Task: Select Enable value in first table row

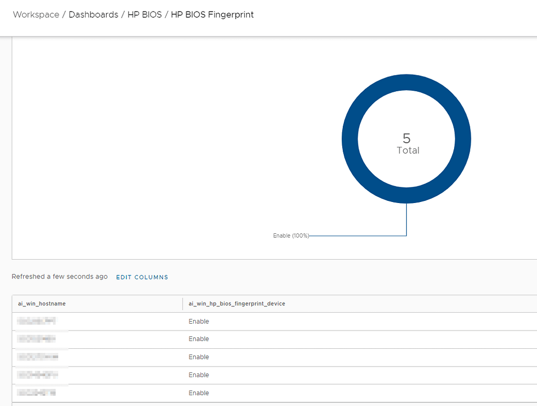Action: coord(198,322)
